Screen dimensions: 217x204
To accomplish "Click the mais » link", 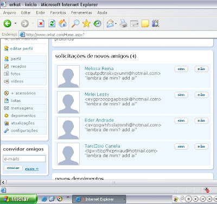I will tap(32, 169).
